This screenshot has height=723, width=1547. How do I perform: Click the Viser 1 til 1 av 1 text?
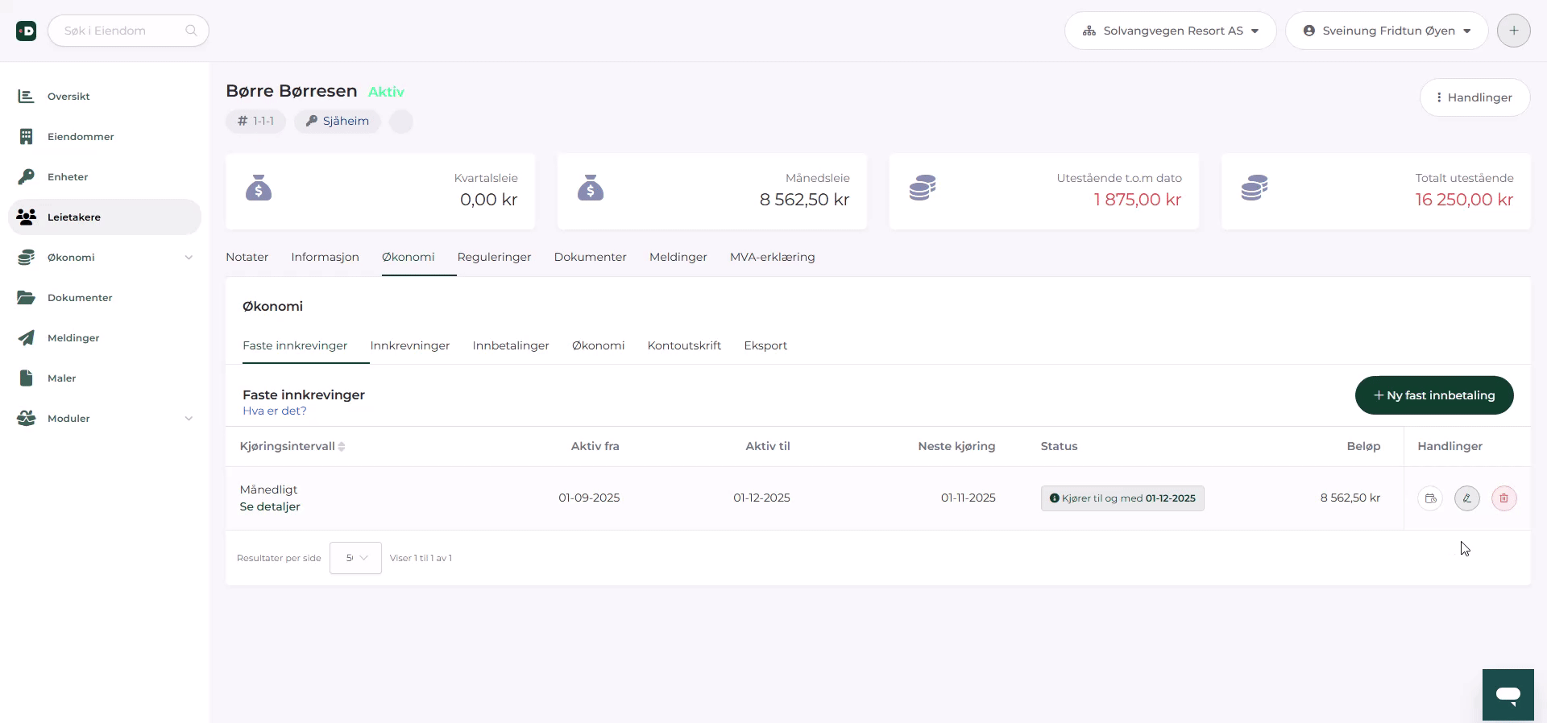pos(421,558)
